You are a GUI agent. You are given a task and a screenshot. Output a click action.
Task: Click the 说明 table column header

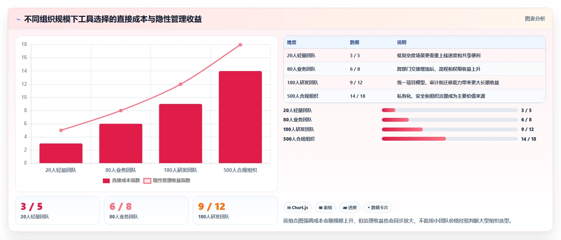(402, 42)
